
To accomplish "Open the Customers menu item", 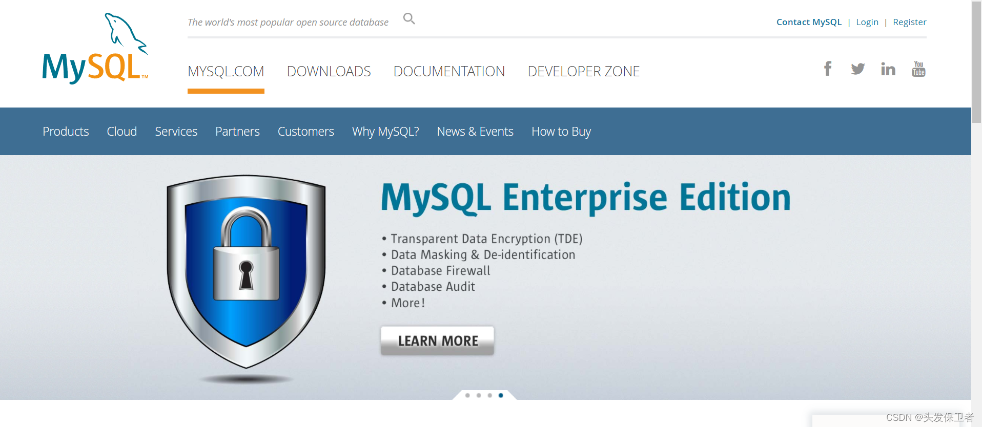I will pos(306,132).
